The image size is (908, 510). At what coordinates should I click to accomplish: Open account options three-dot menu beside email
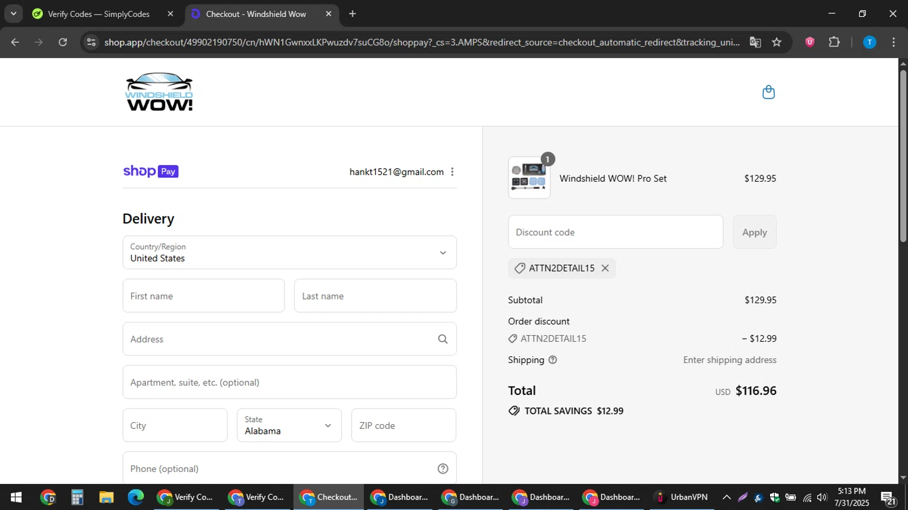point(452,172)
